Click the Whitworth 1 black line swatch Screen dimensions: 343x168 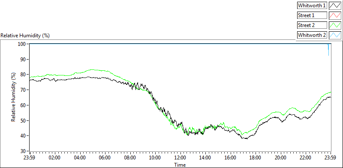[x=335, y=6]
